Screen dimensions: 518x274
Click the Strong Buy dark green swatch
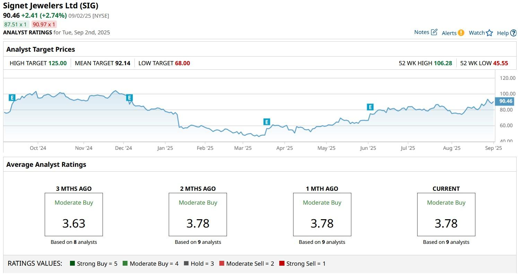[x=72, y=264]
